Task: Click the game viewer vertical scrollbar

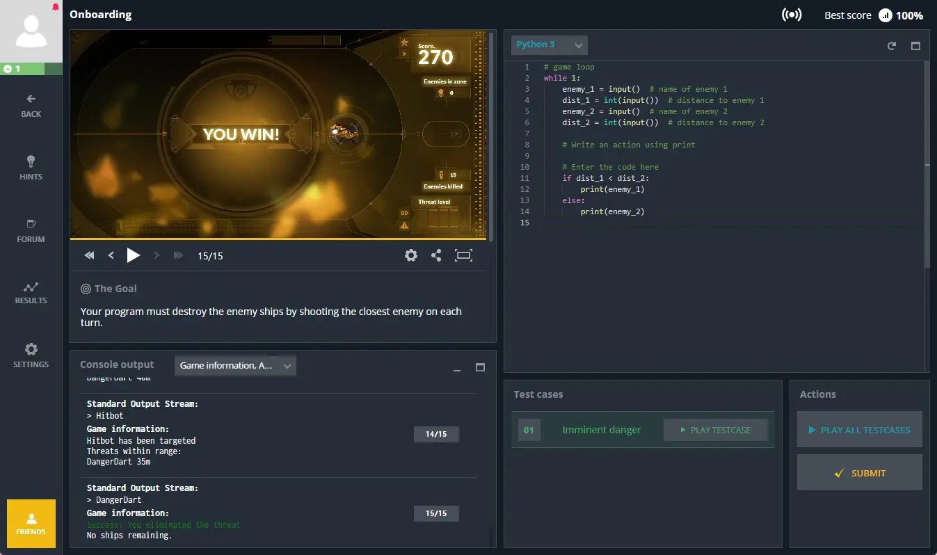Action: [x=491, y=136]
